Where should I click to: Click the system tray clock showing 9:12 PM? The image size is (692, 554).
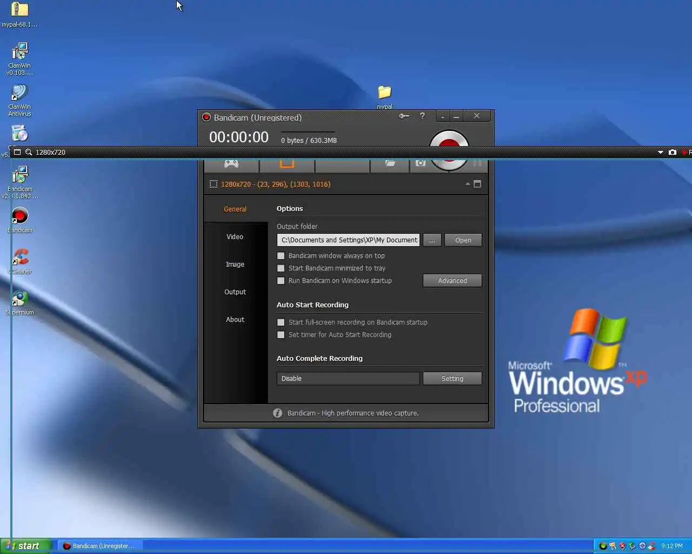point(671,546)
